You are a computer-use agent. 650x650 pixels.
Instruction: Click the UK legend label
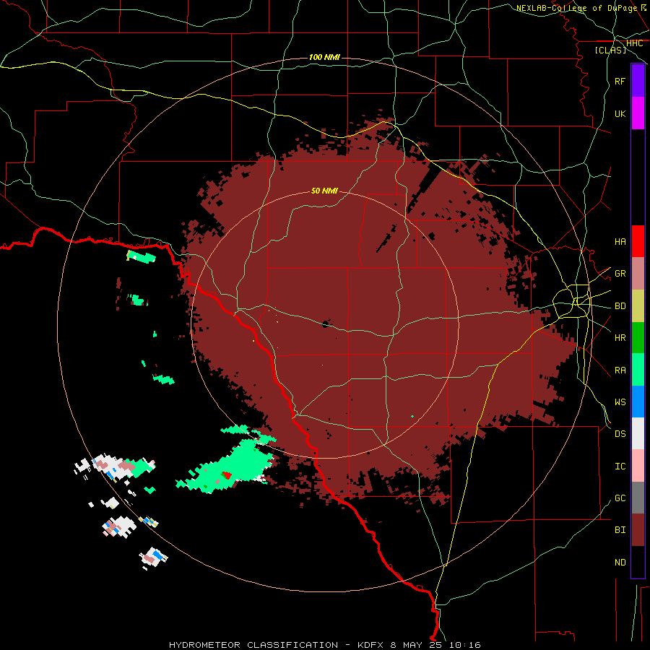click(620, 113)
